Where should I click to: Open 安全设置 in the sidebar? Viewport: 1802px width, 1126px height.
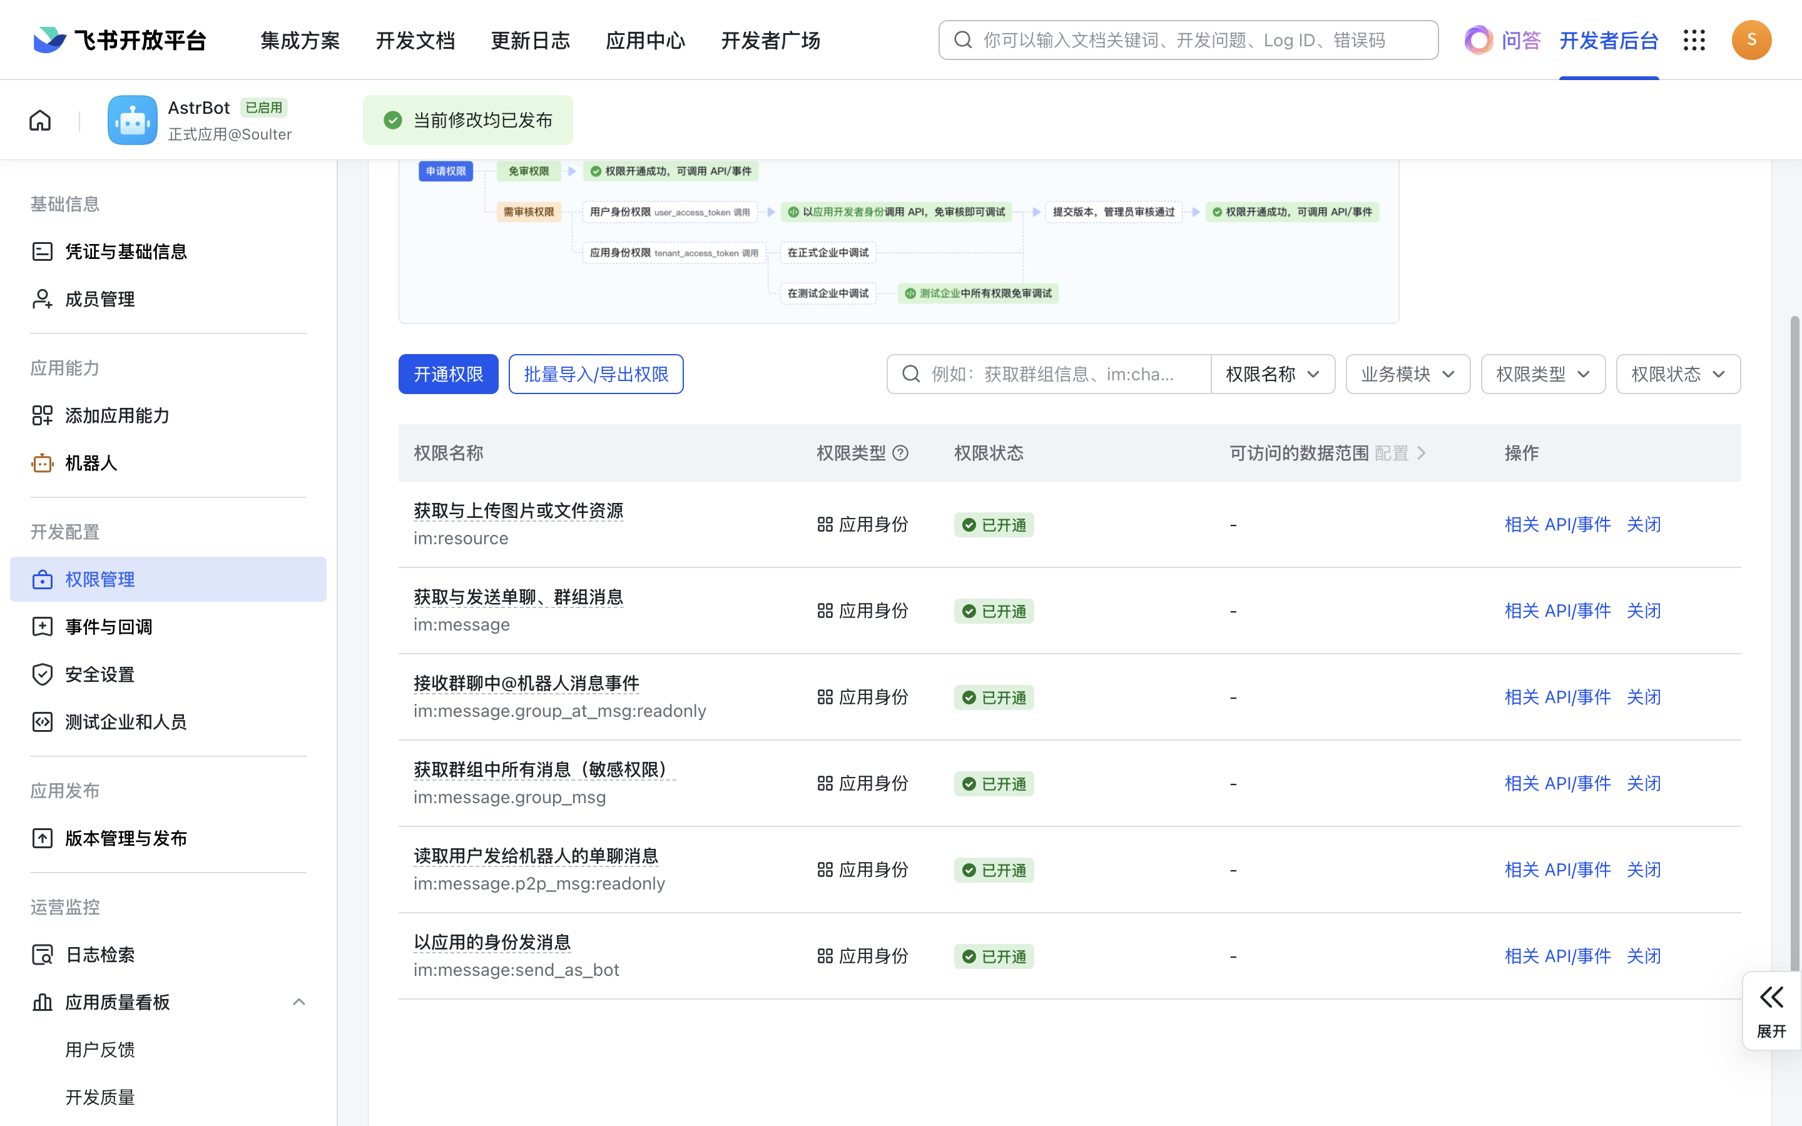[x=99, y=674]
